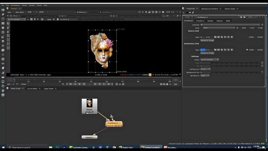Open the Channel nodes toolbar menu
This screenshot has width=268, height=151.
[x=3, y=23]
